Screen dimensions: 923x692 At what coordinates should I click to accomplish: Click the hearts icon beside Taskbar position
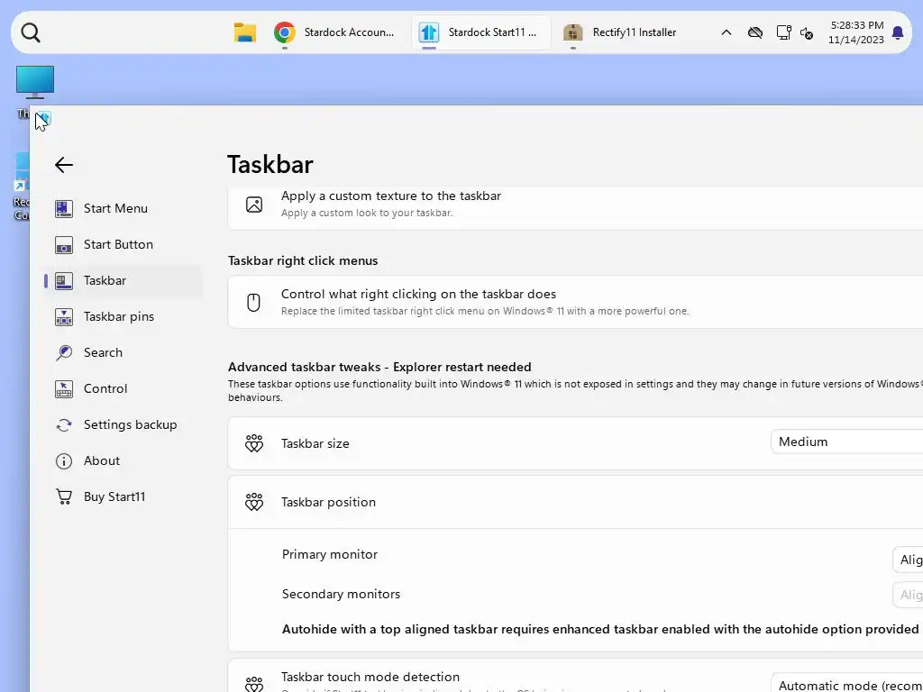pyautogui.click(x=253, y=502)
